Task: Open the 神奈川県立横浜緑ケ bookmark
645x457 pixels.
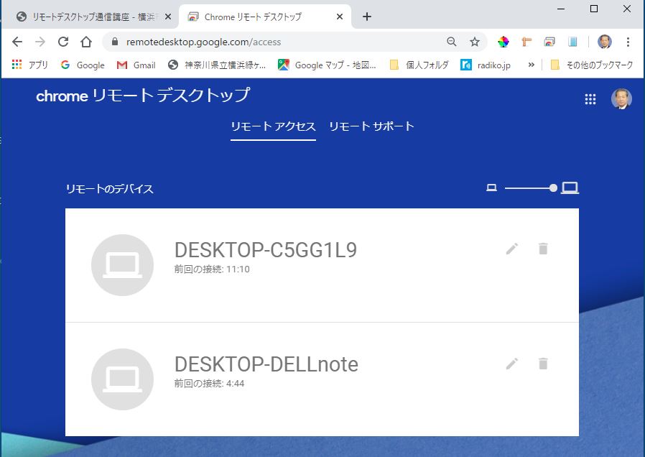Action: tap(217, 65)
